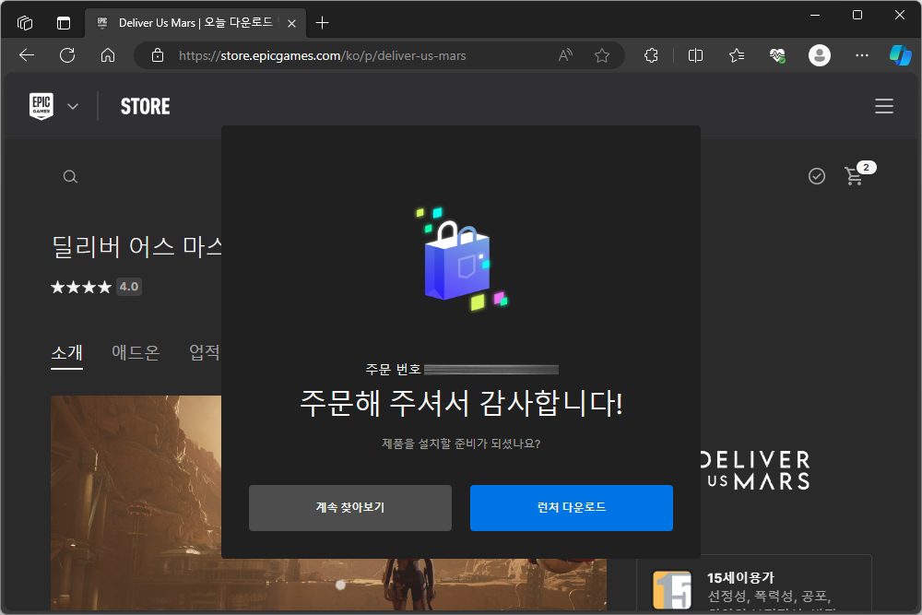This screenshot has height=615, width=922.
Task: Open browser extensions puzzle icon
Action: tap(651, 55)
